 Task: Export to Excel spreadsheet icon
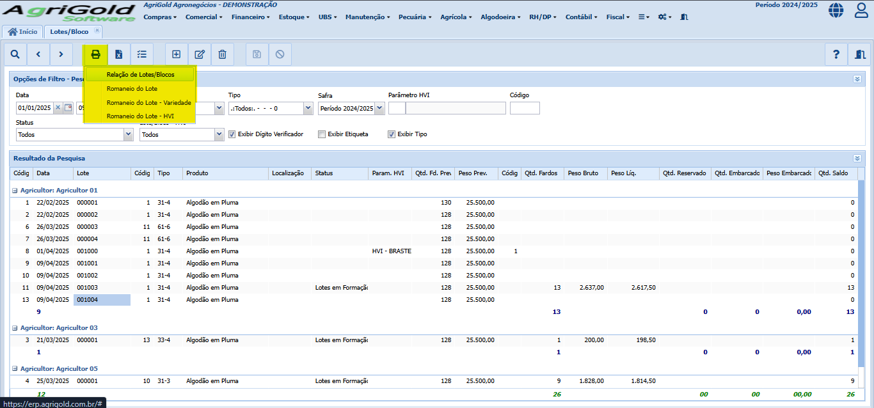coord(119,54)
